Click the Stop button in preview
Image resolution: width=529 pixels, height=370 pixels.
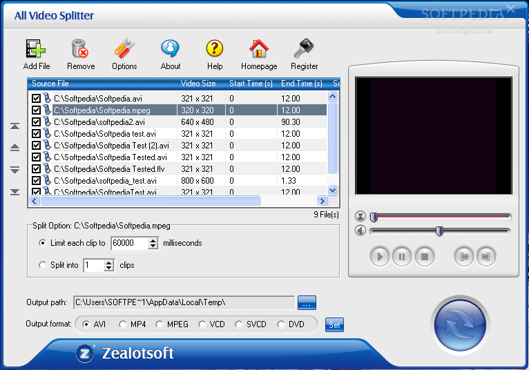(x=425, y=257)
